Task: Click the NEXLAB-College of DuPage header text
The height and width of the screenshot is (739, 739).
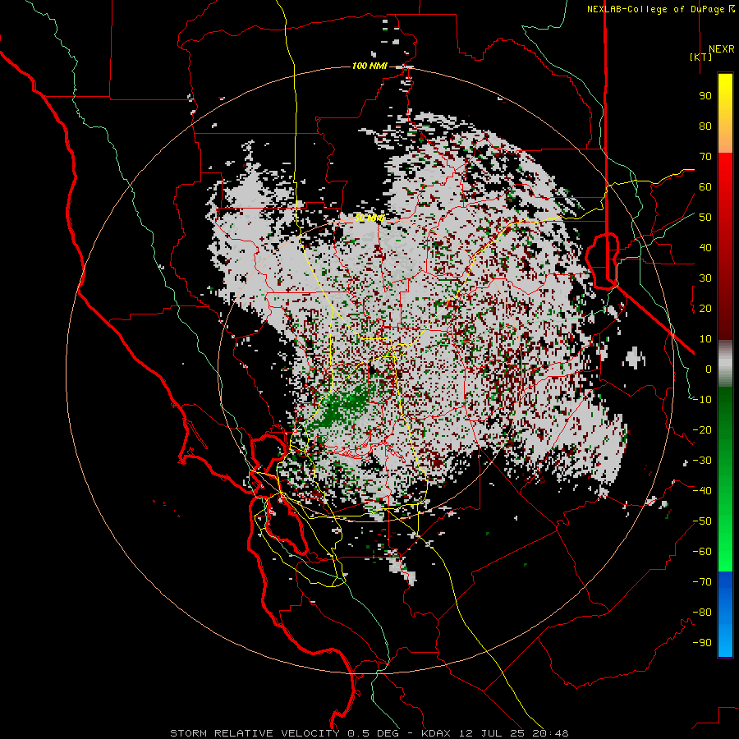Action: [x=655, y=9]
